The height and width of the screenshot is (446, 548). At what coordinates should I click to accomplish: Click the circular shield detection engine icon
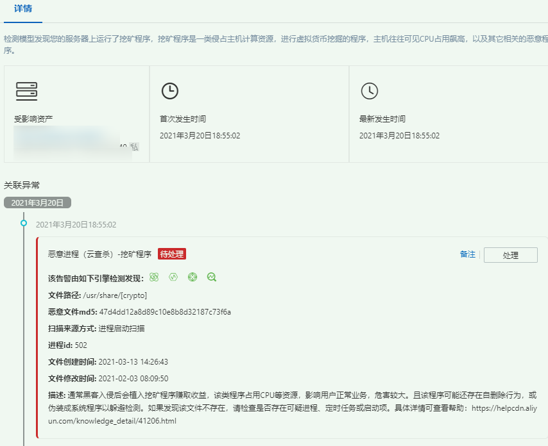[x=192, y=277]
